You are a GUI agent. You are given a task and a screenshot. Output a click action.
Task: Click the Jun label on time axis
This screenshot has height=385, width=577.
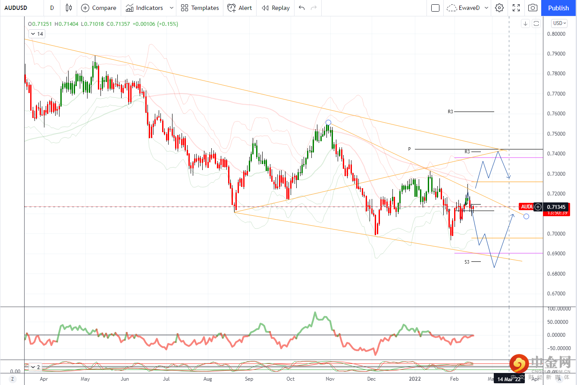pyautogui.click(x=125, y=379)
